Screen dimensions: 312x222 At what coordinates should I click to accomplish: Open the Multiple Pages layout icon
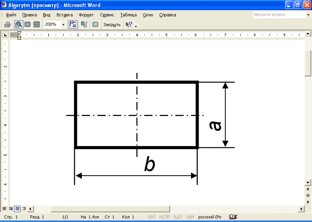point(37,25)
